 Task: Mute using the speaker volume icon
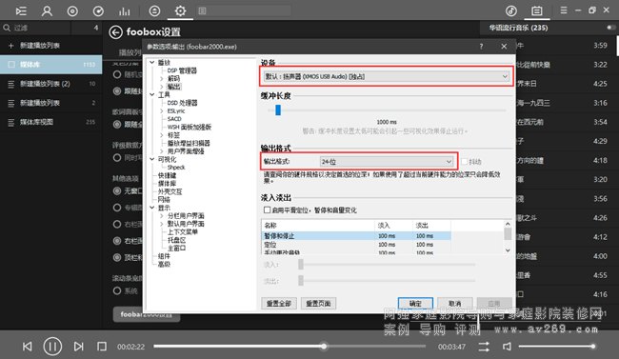coord(507,347)
